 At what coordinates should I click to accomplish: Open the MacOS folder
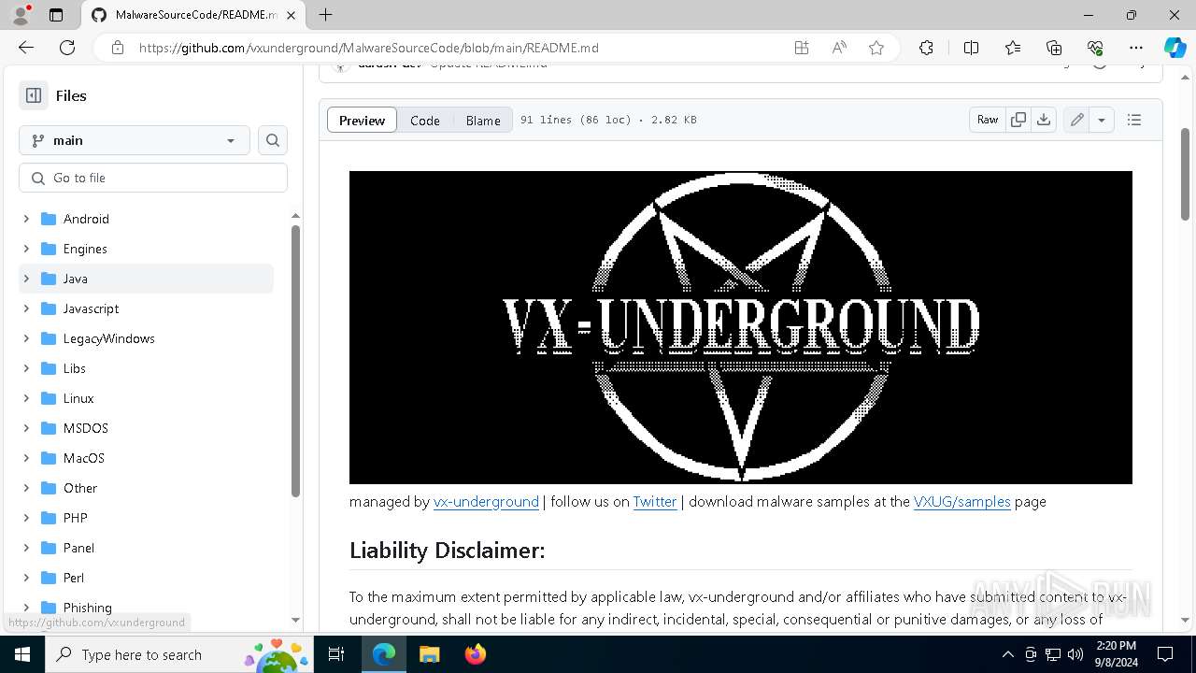84,458
